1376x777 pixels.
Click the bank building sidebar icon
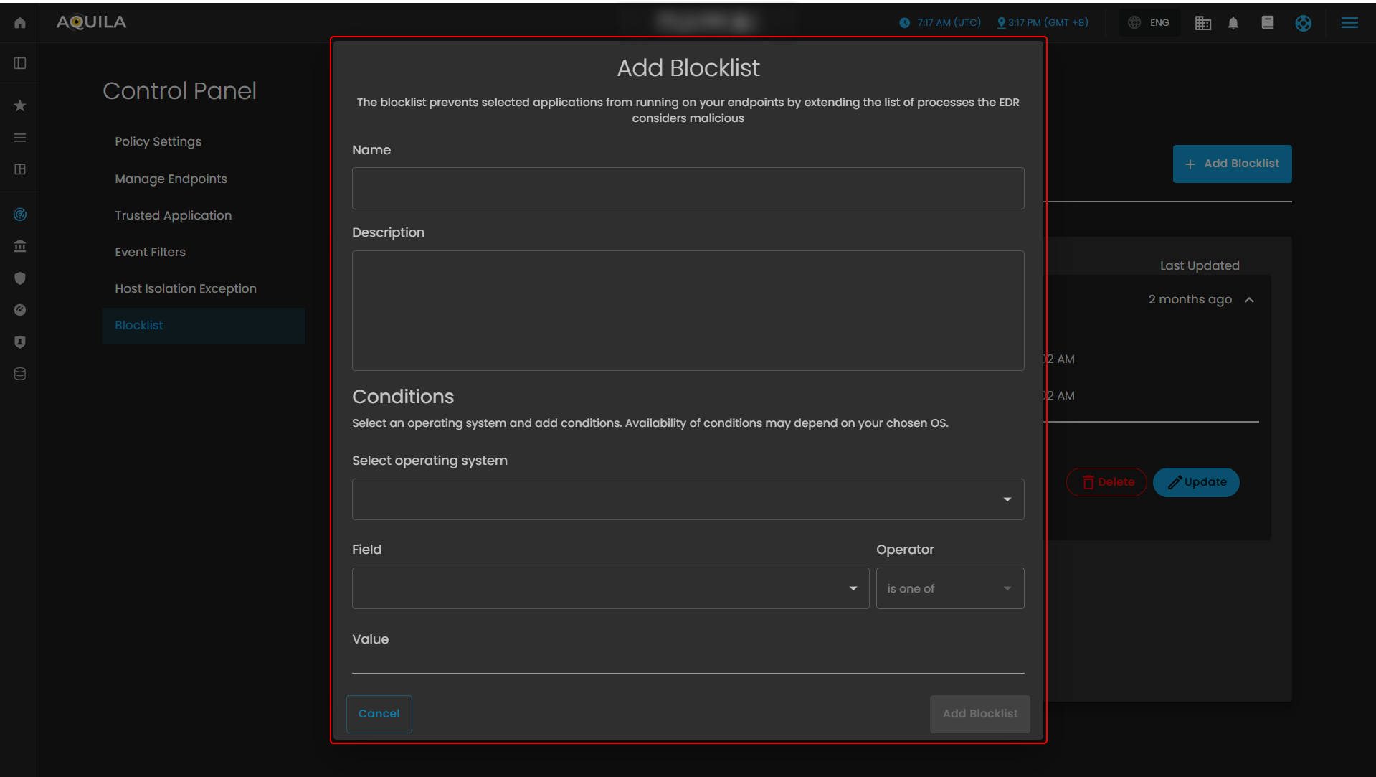[20, 246]
